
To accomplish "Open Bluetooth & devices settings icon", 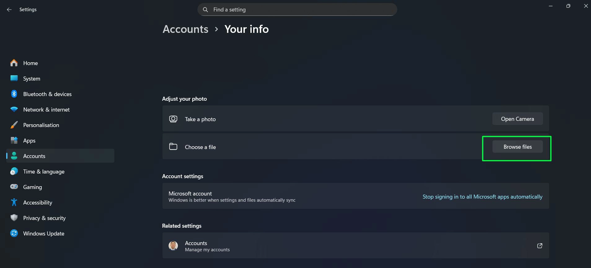I will coord(14,94).
